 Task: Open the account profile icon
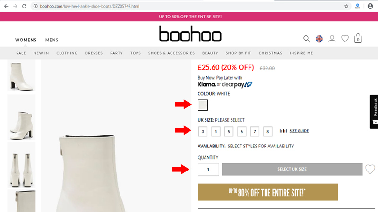[332, 39]
